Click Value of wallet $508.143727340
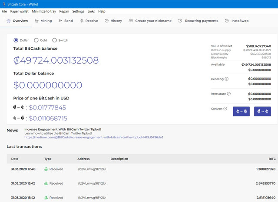This screenshot has width=278, height=202. 258,46
